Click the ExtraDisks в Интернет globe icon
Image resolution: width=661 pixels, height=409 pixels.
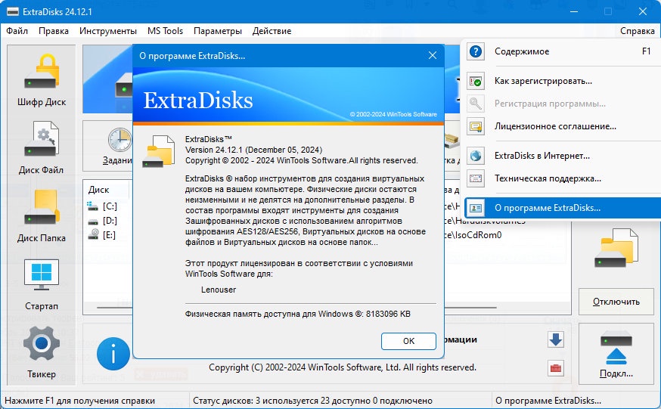[x=476, y=156]
